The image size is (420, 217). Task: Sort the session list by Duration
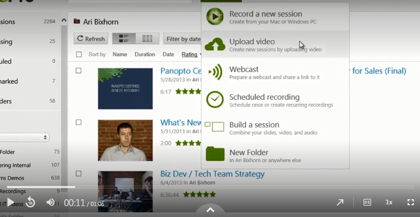tap(145, 54)
